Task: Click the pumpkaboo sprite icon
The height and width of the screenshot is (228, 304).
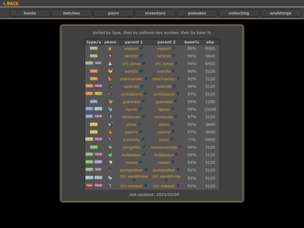Action: pyautogui.click(x=110, y=170)
